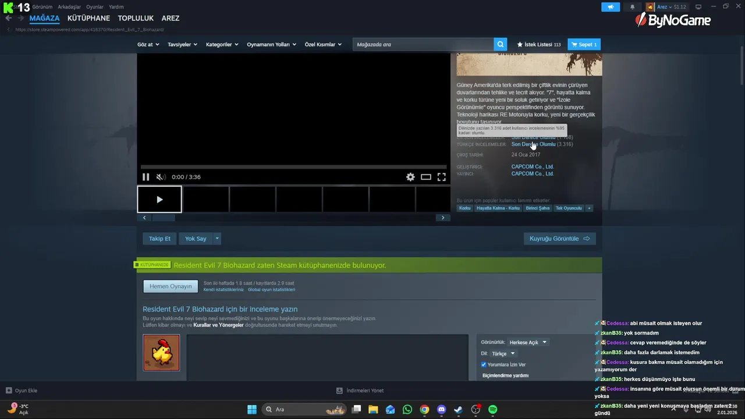Open the Arkadaşlar menu

[x=69, y=7]
